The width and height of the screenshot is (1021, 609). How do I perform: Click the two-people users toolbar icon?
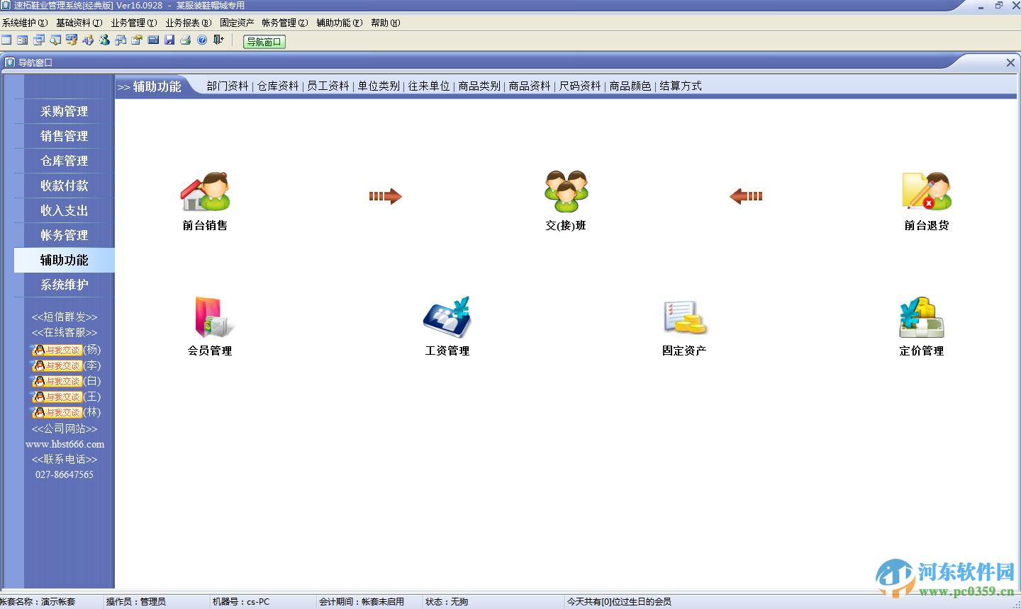104,40
